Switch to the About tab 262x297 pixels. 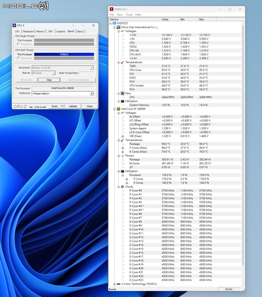coord(80,32)
